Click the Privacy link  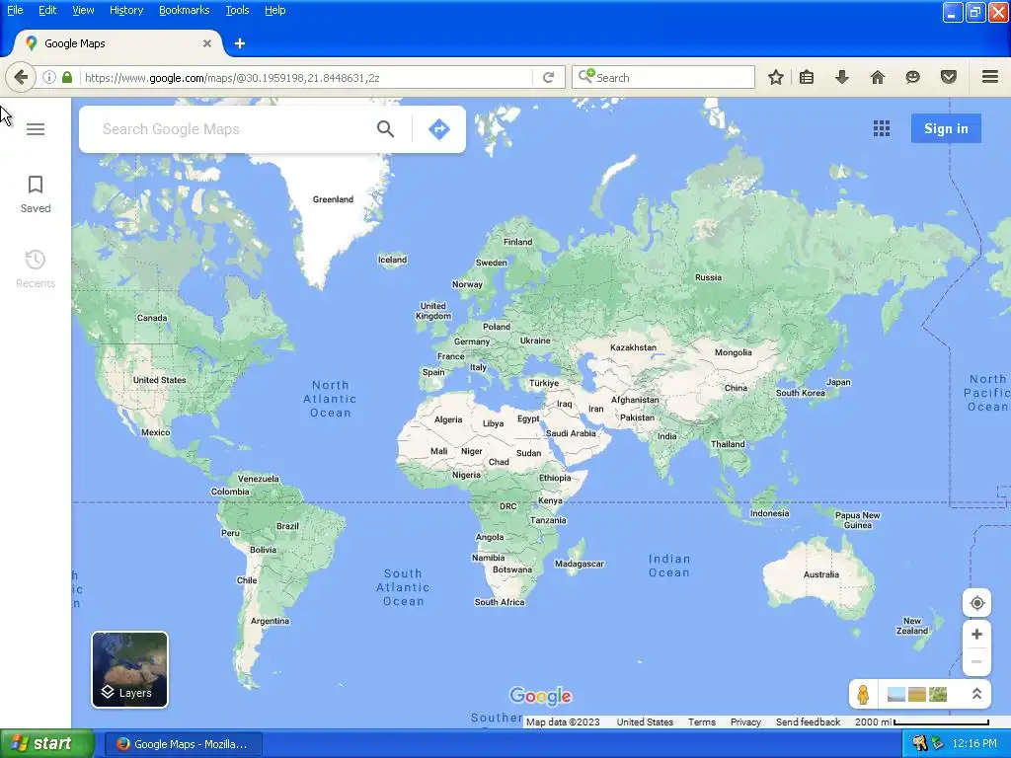click(745, 721)
